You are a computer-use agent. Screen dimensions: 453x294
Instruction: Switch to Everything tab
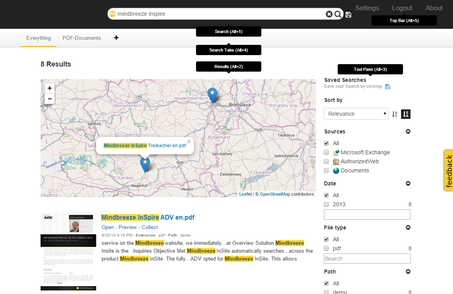[x=39, y=38]
